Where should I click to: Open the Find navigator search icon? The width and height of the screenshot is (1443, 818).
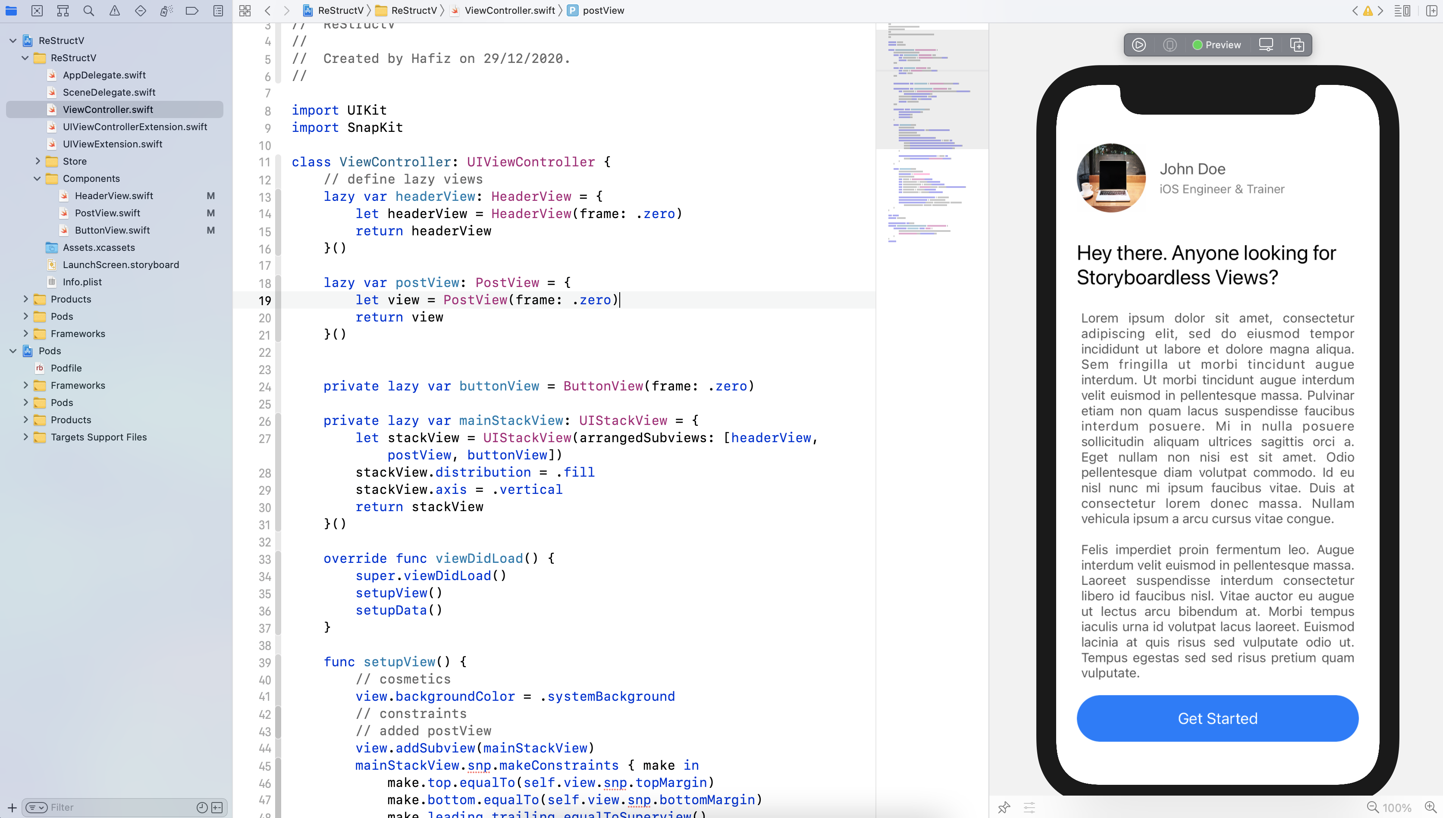click(x=88, y=11)
